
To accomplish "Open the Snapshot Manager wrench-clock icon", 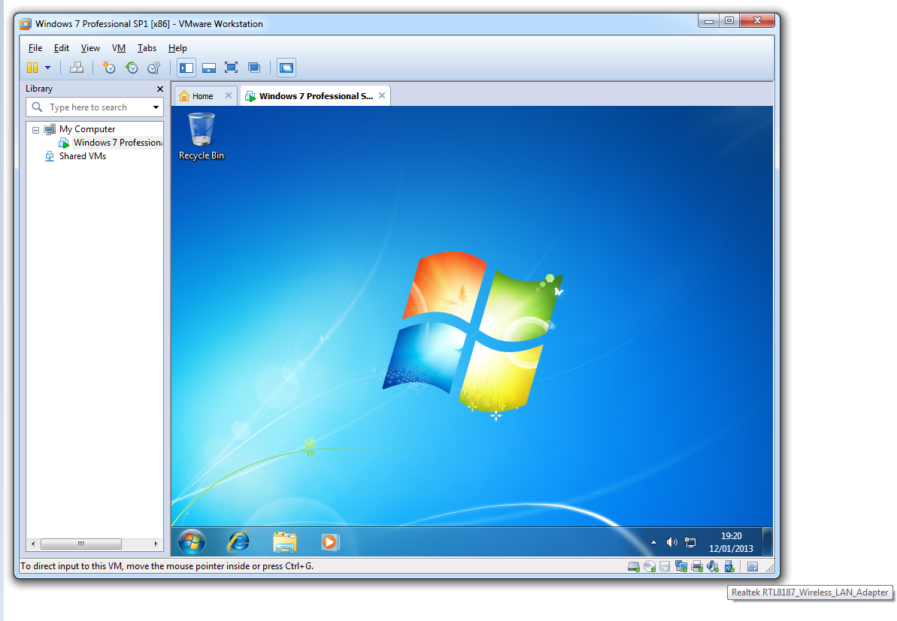I will [x=153, y=68].
